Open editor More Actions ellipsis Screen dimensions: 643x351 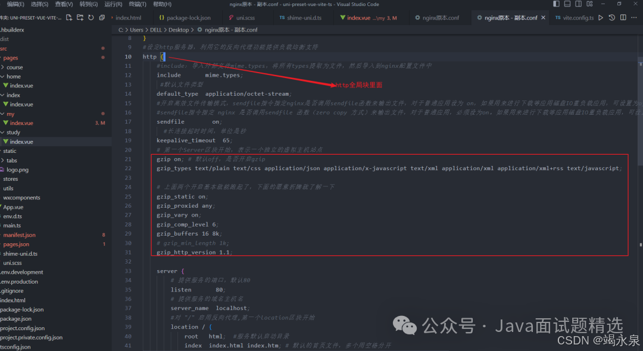[634, 18]
